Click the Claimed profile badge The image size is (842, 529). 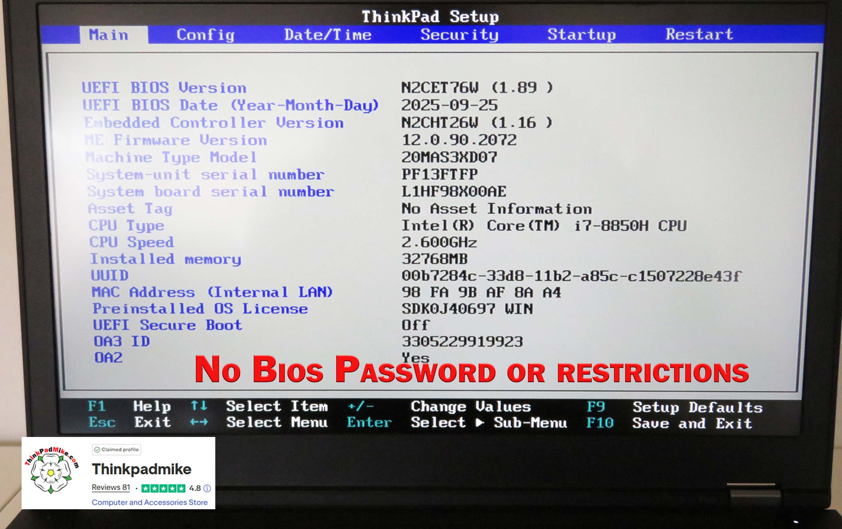(117, 450)
